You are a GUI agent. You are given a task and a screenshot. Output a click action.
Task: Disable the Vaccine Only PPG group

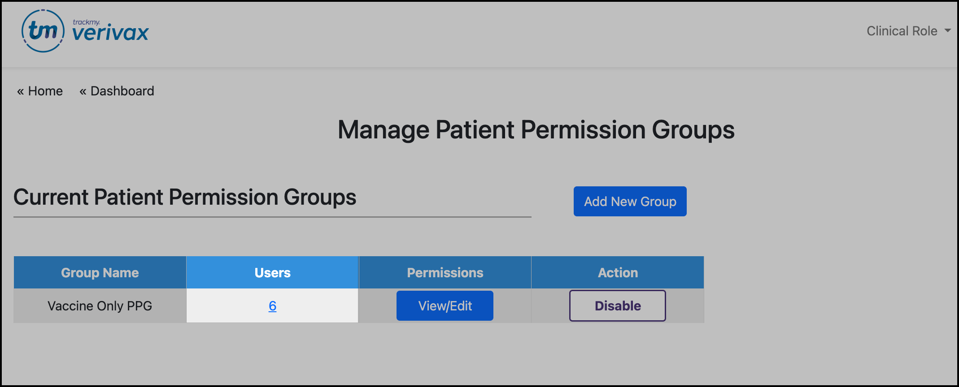click(x=617, y=306)
